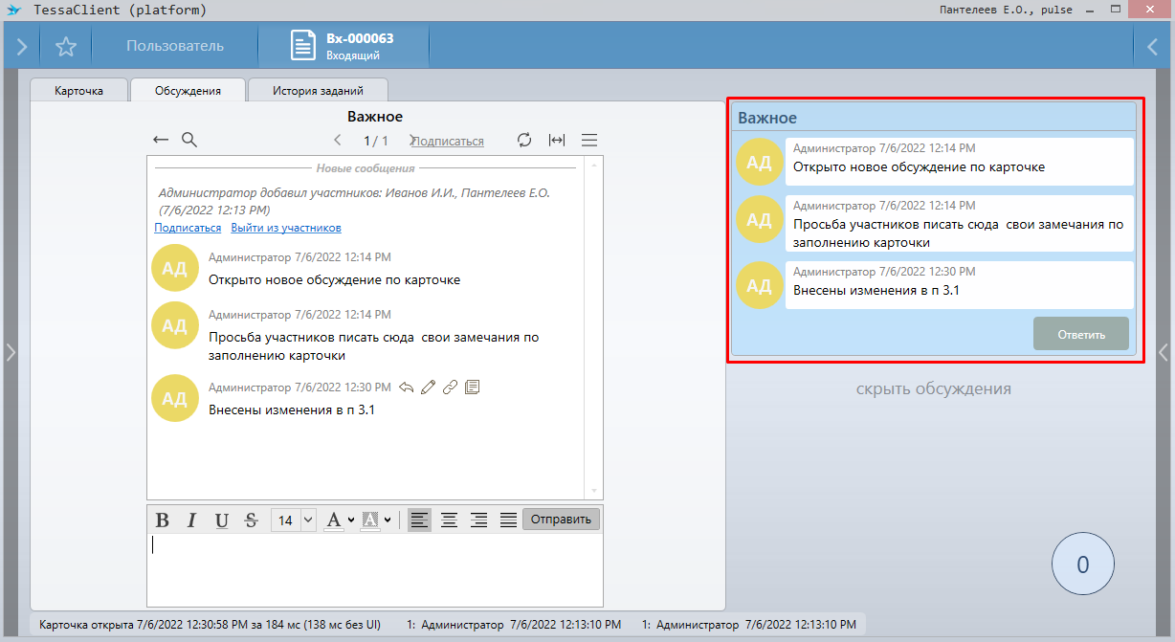Image resolution: width=1175 pixels, height=642 pixels.
Task: Toggle the fit-to-width view icon
Action: click(557, 141)
